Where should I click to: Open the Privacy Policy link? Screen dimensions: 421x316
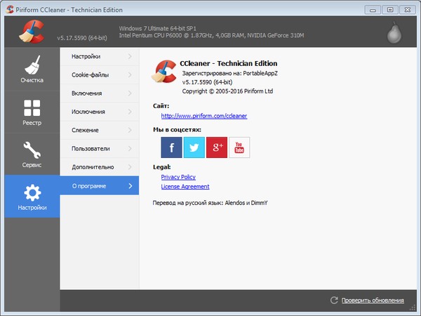[x=178, y=177]
